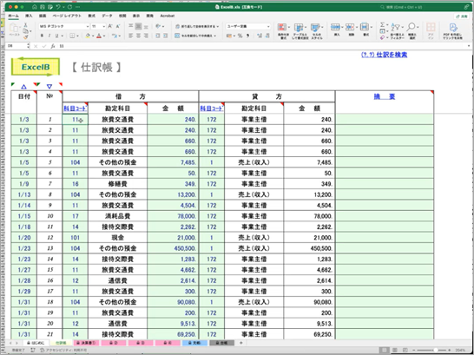Viewport: 474px width, 355px height.
Task: Click the Cell Styles icon
Action: pos(315,27)
